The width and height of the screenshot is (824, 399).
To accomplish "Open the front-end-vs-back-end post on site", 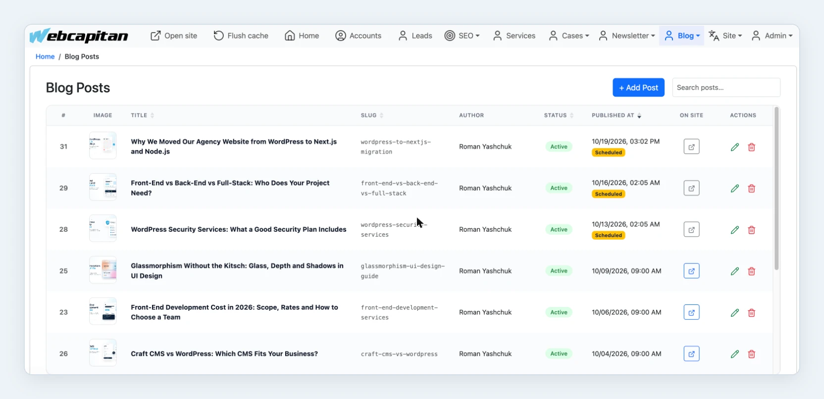I will click(x=692, y=188).
